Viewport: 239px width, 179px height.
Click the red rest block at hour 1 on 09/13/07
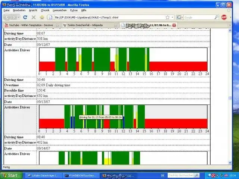52,123
